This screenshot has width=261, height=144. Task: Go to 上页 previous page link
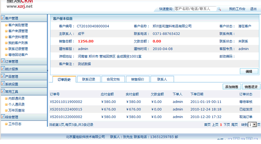pos(215,125)
